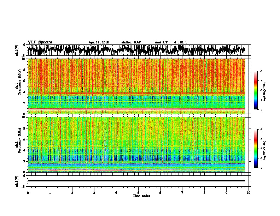Screen dimensions: 280x216
Task: Click the "Time (min)" x-axis label
Action: (x=141, y=196)
